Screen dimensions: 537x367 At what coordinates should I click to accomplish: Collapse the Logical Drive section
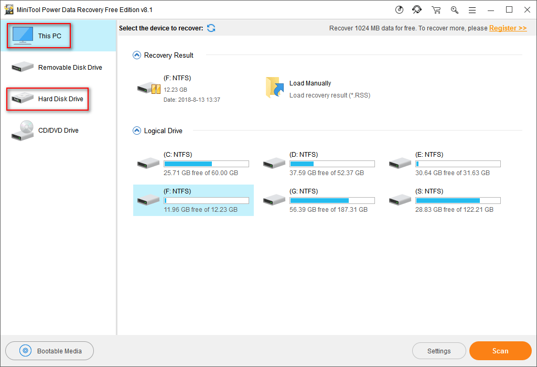(137, 131)
